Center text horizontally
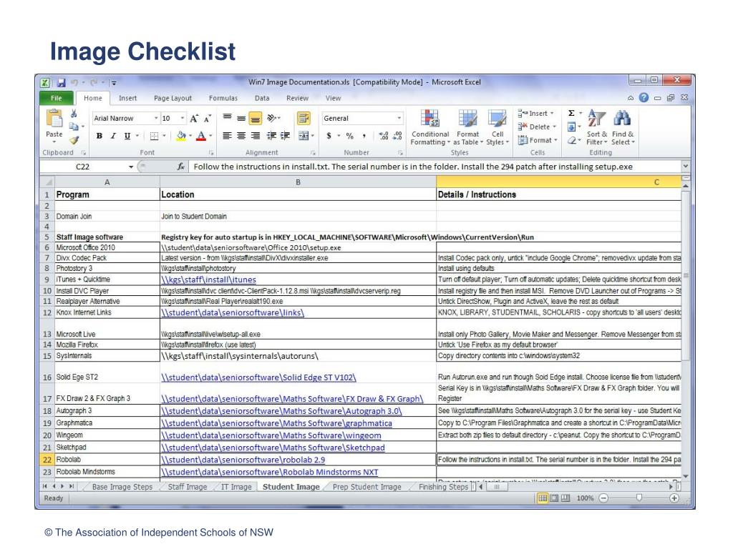733x549 pixels. tap(241, 136)
